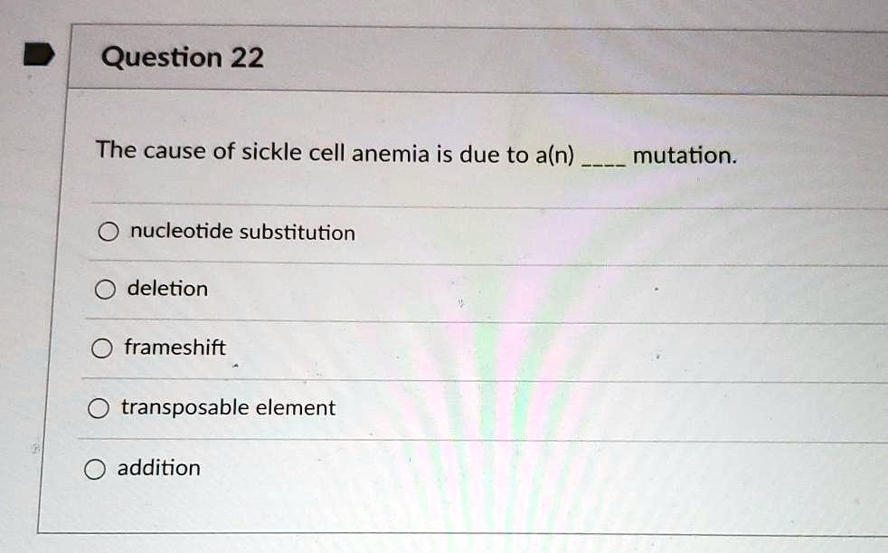
Task: Click the Question 22 heading
Action: [x=183, y=57]
